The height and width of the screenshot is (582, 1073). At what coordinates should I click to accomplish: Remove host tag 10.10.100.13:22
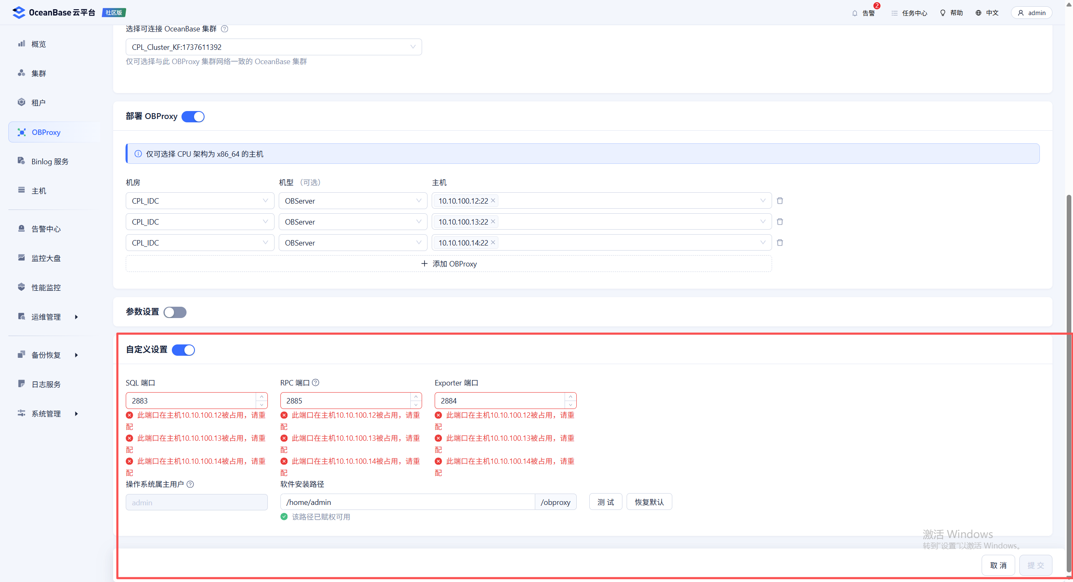[493, 222]
